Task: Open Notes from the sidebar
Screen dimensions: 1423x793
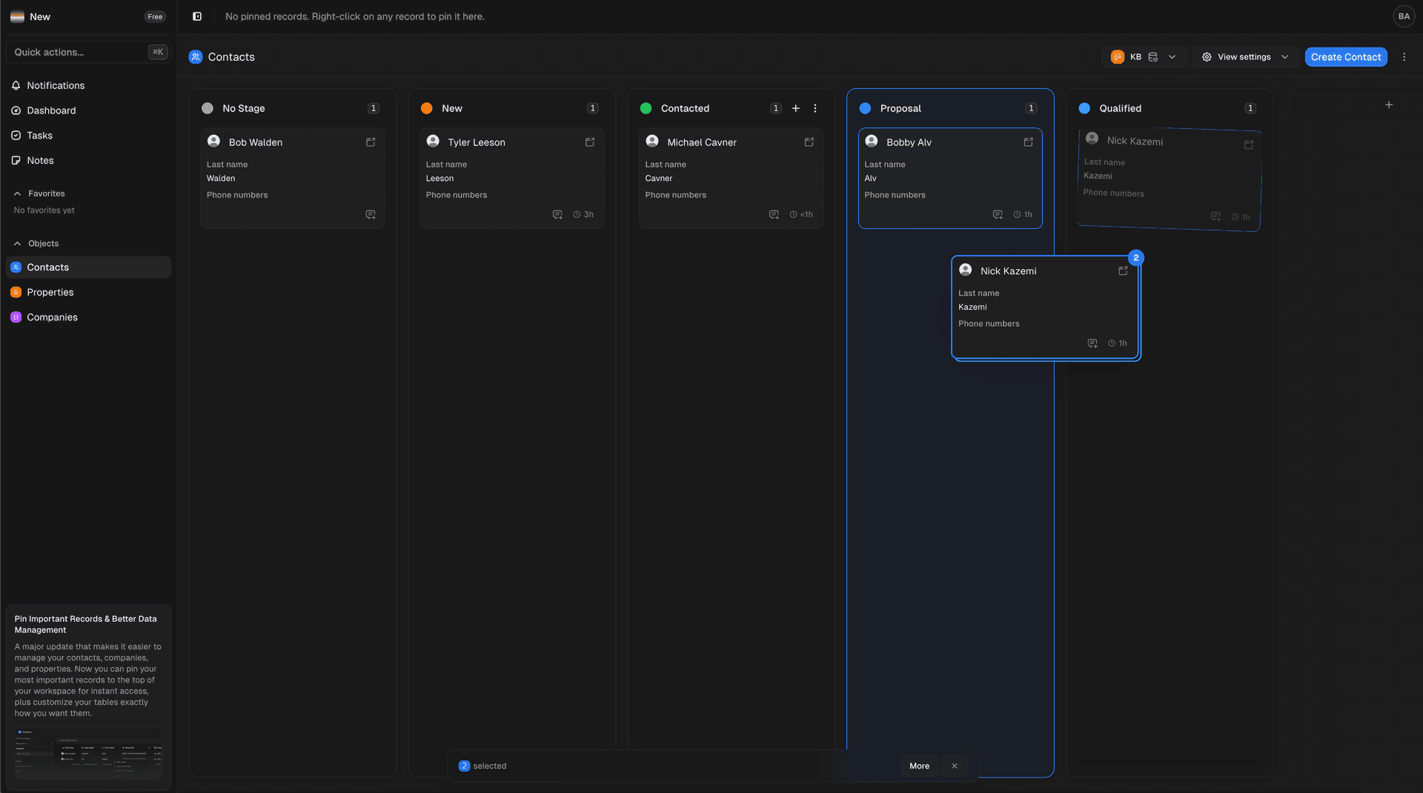Action: tap(40, 160)
